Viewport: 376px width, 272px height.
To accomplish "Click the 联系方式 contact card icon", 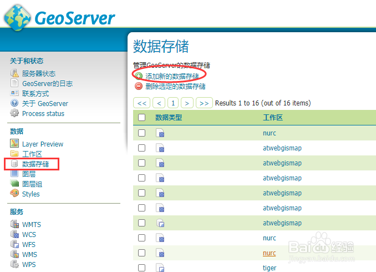I will 14,93.
